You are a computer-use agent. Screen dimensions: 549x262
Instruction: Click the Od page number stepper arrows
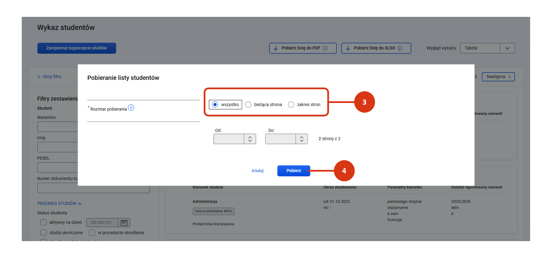[250, 139]
